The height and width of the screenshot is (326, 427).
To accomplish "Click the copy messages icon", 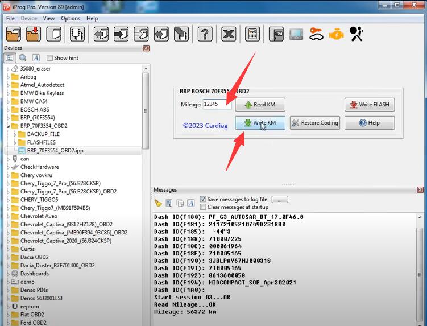I will 180,203.
